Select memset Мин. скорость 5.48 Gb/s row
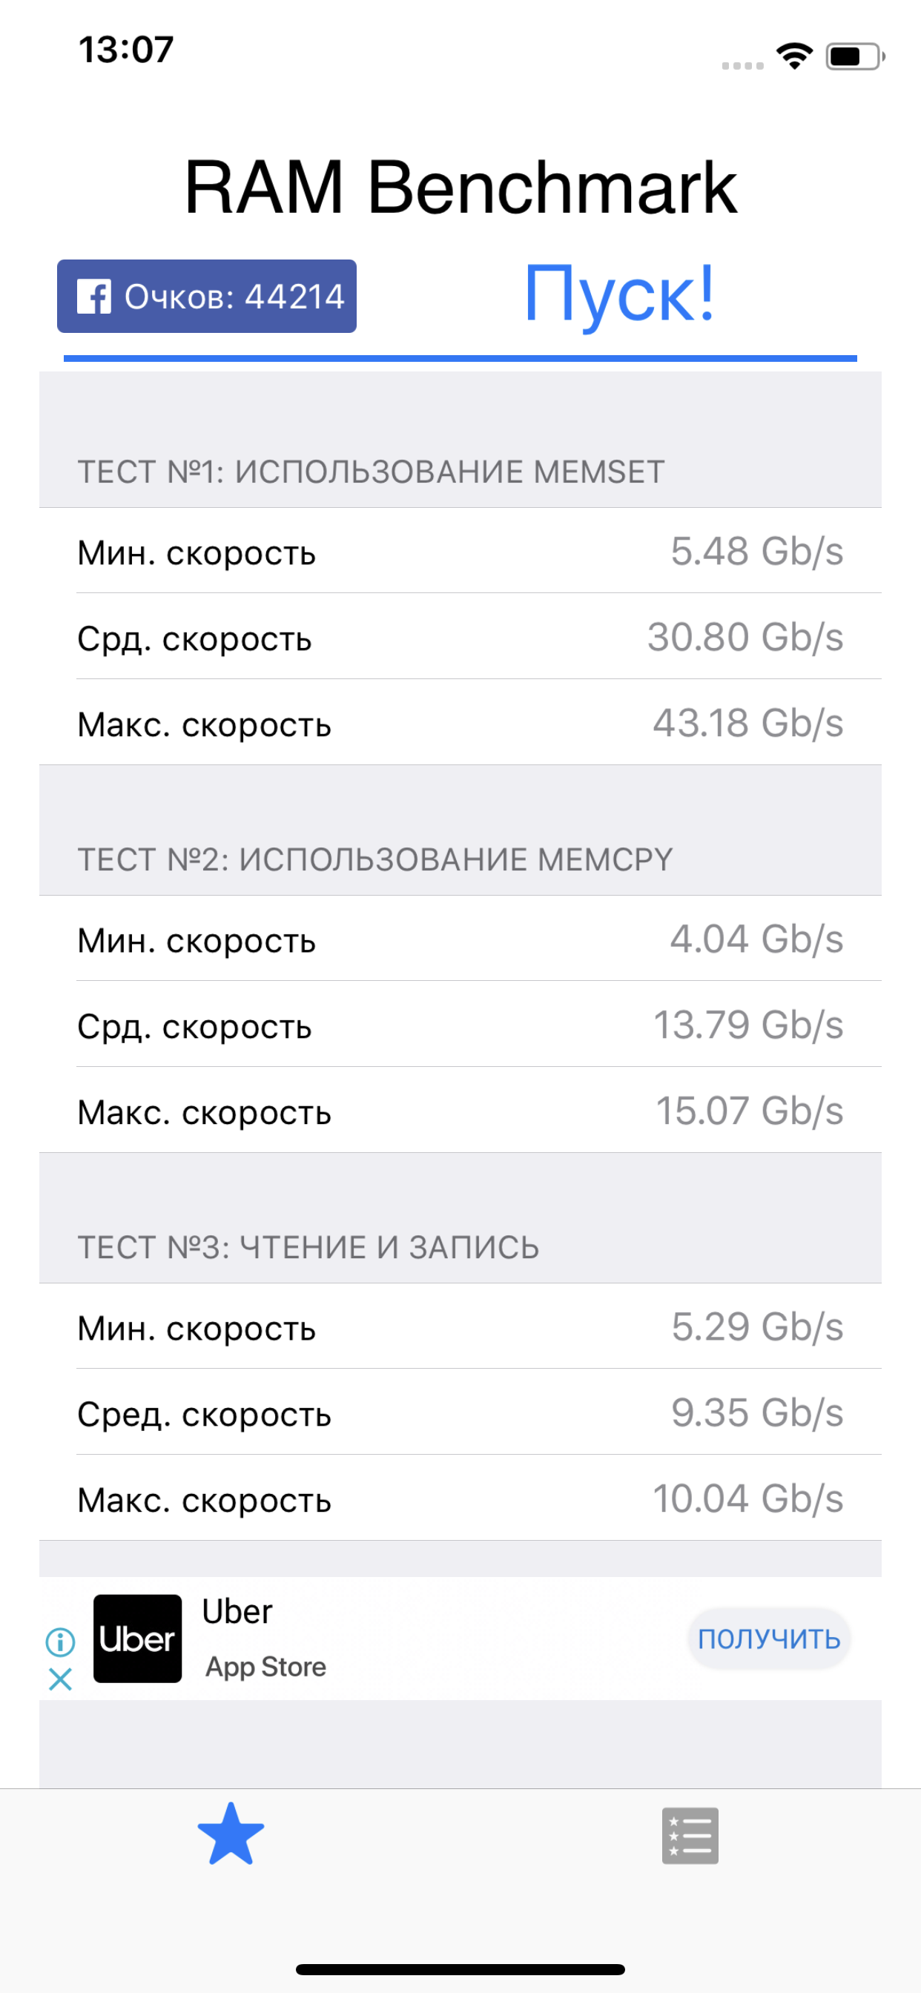The width and height of the screenshot is (921, 1993). pyautogui.click(x=460, y=551)
